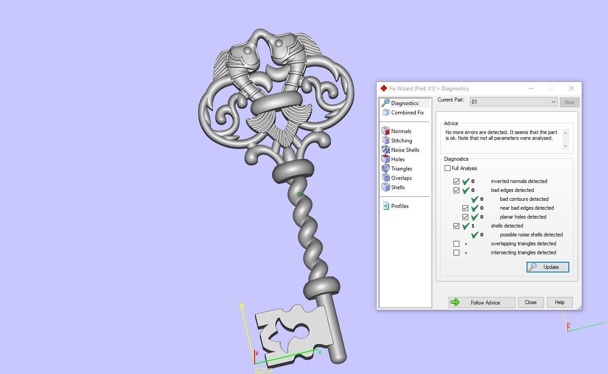Switch to the Diagnostics page
The width and height of the screenshot is (608, 374).
pyautogui.click(x=405, y=103)
